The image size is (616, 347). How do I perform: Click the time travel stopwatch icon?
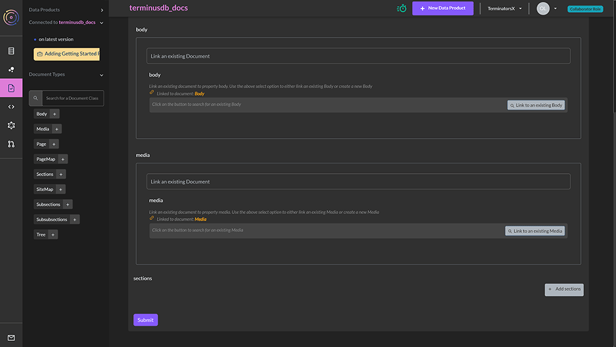click(402, 8)
